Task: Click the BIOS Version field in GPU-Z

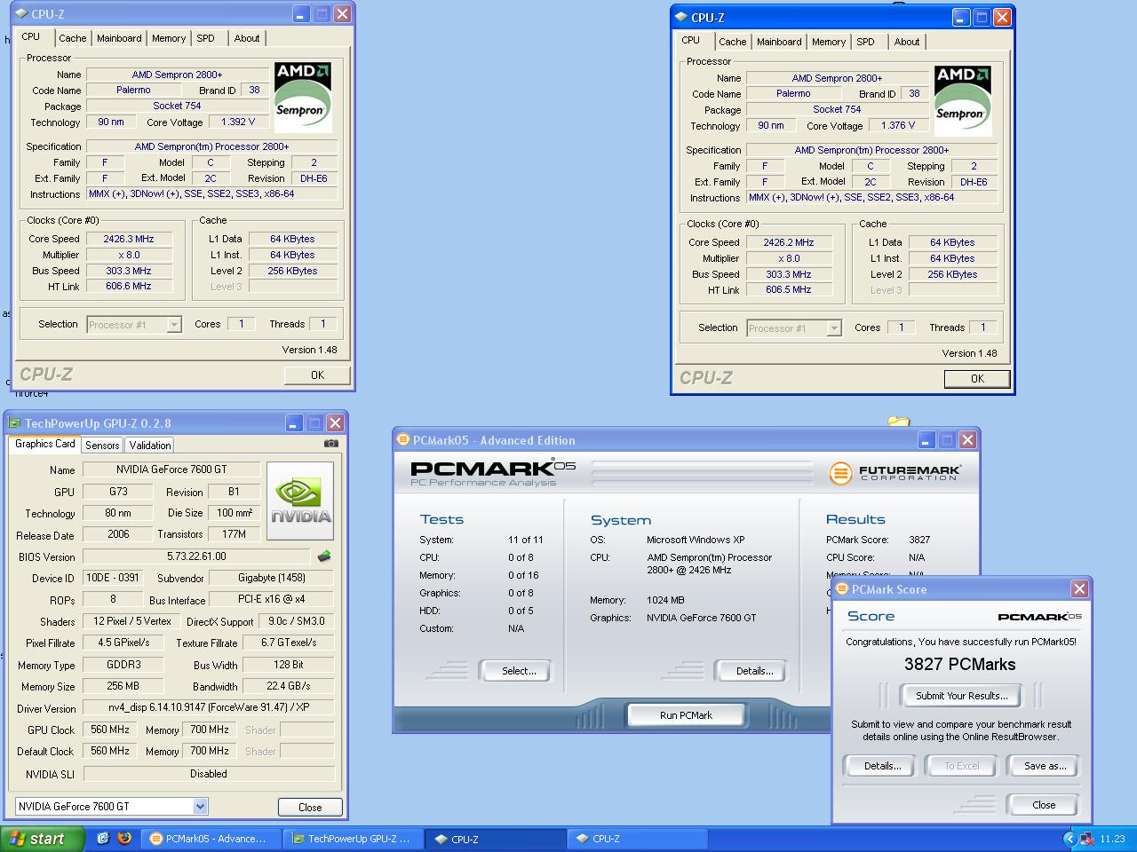Action: pos(197,556)
